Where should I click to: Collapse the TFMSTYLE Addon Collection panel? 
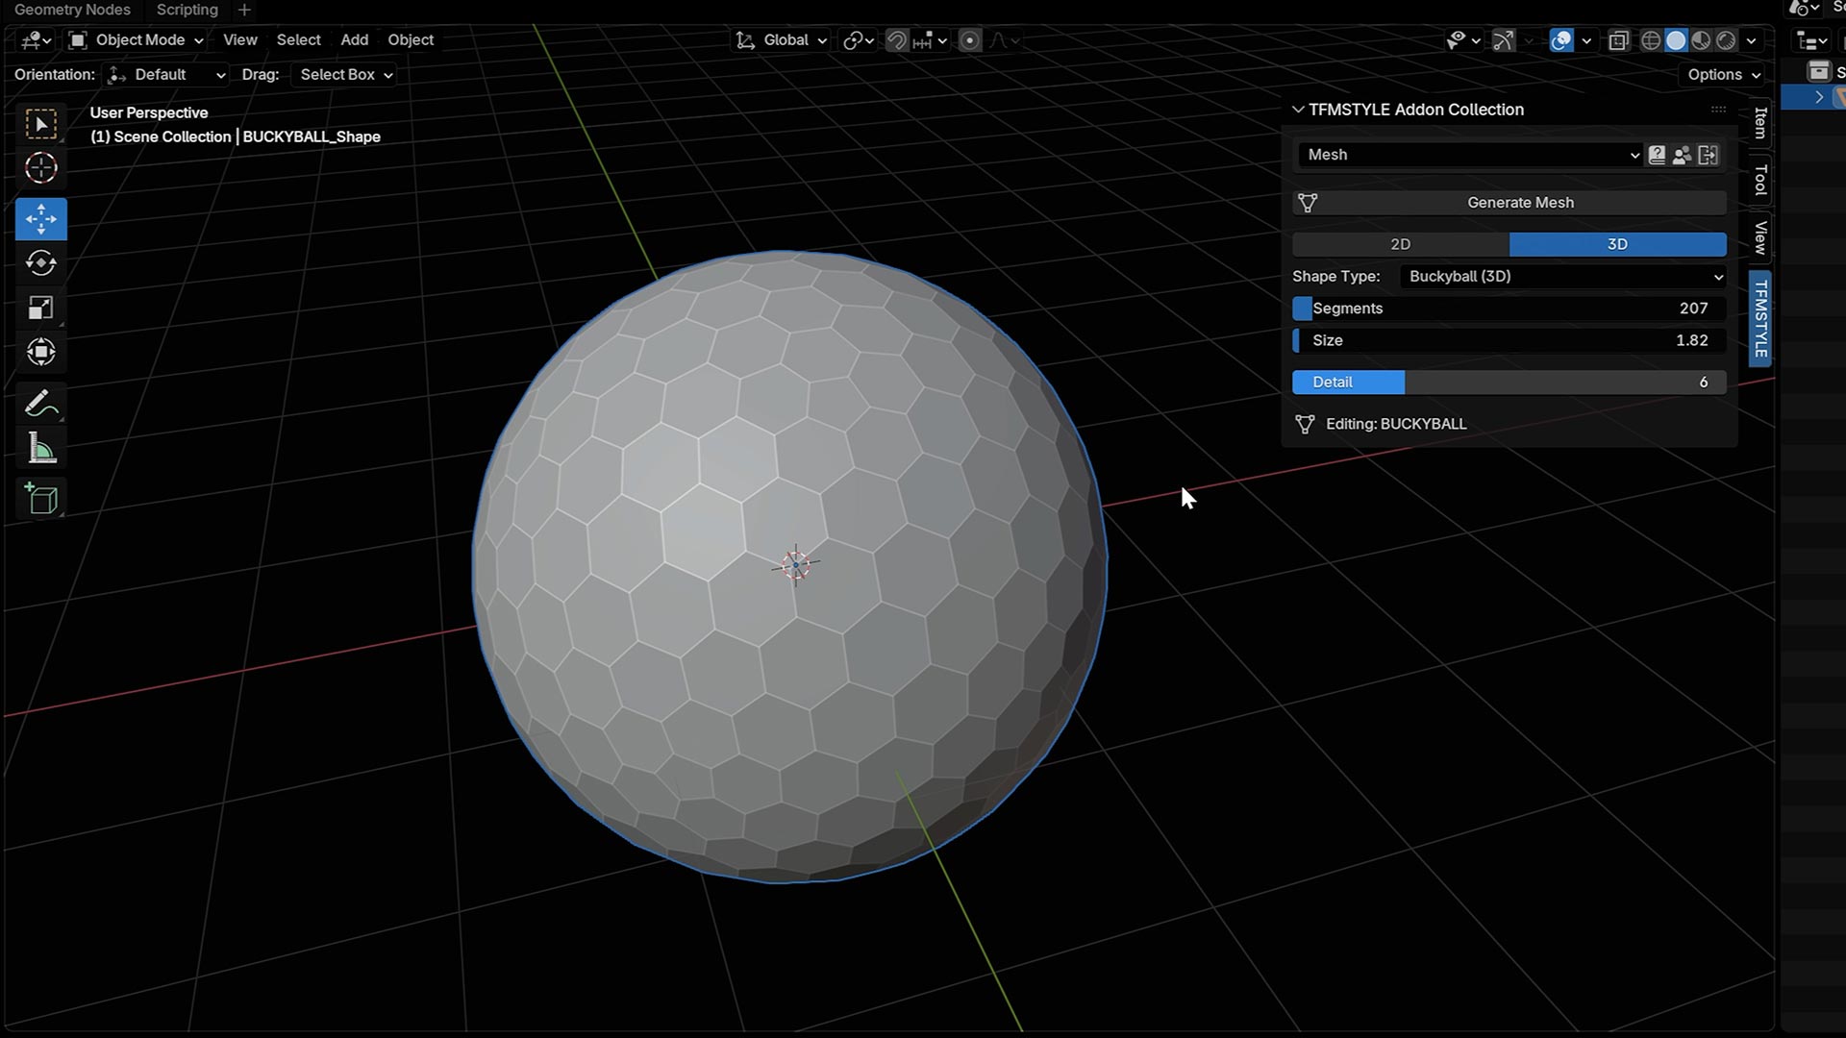[x=1298, y=110]
